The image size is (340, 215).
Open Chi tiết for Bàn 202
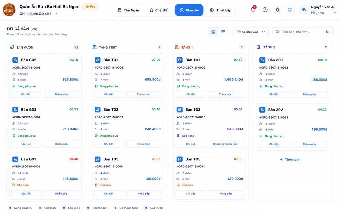[274, 144]
